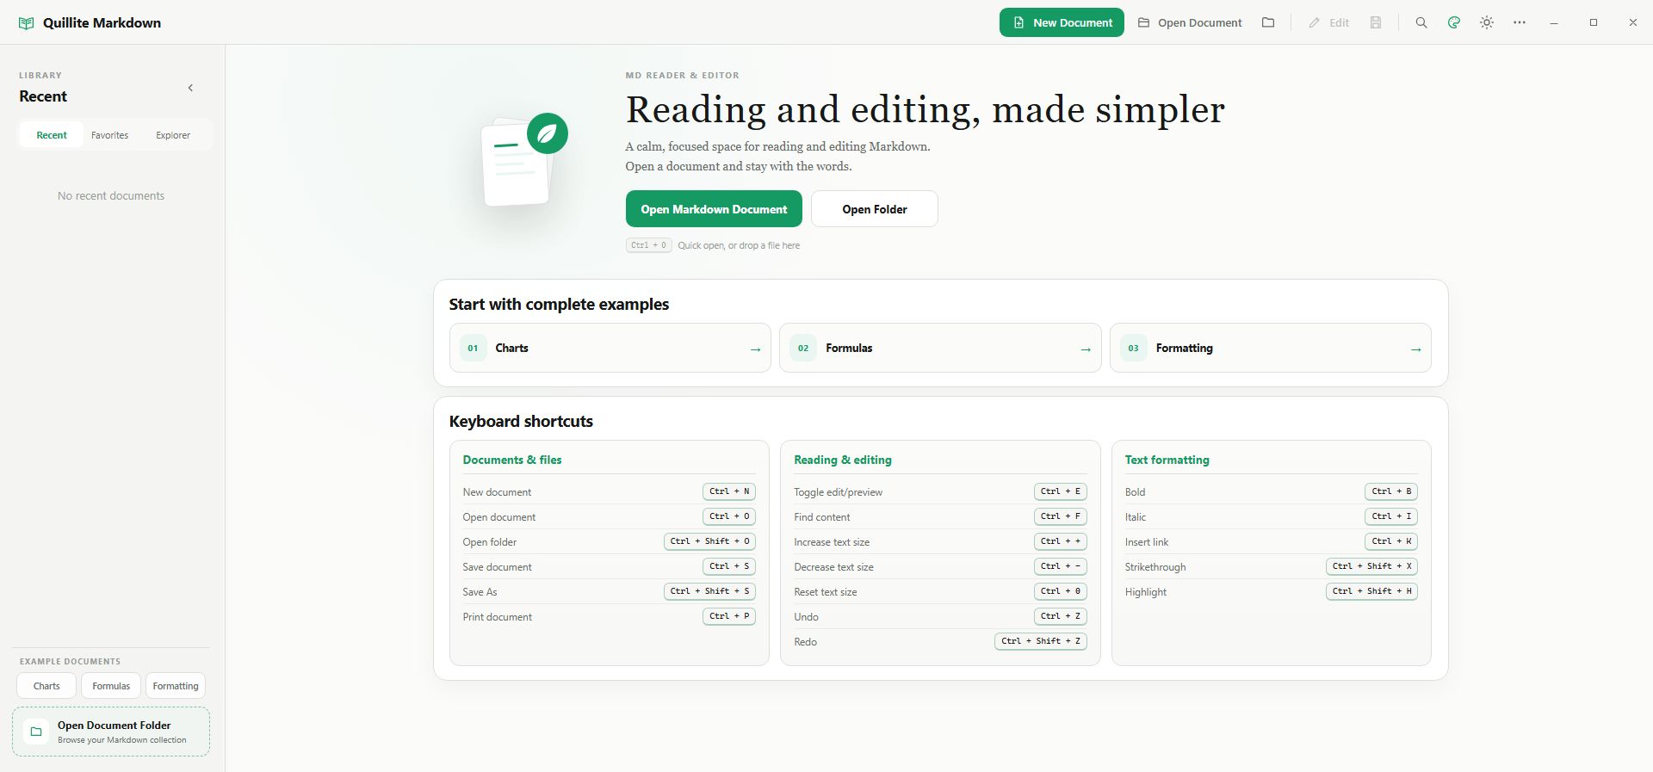Click the Ctrl + Z badge for Undo
The image size is (1653, 772).
pos(1061,616)
